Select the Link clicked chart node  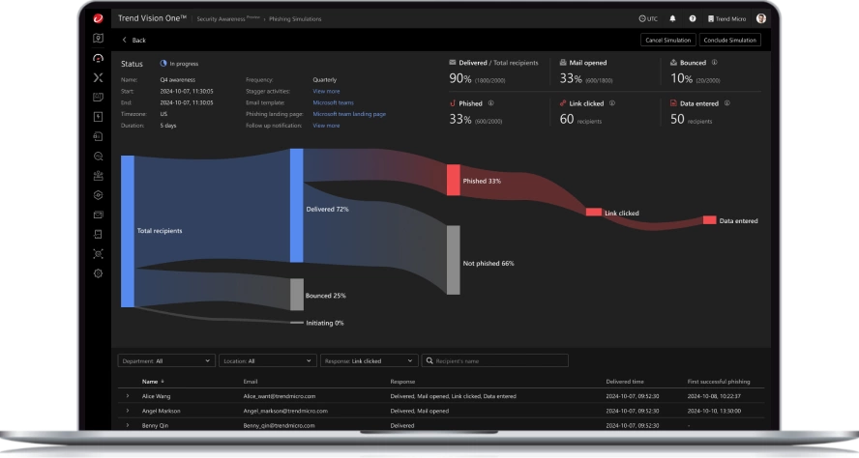coord(594,212)
